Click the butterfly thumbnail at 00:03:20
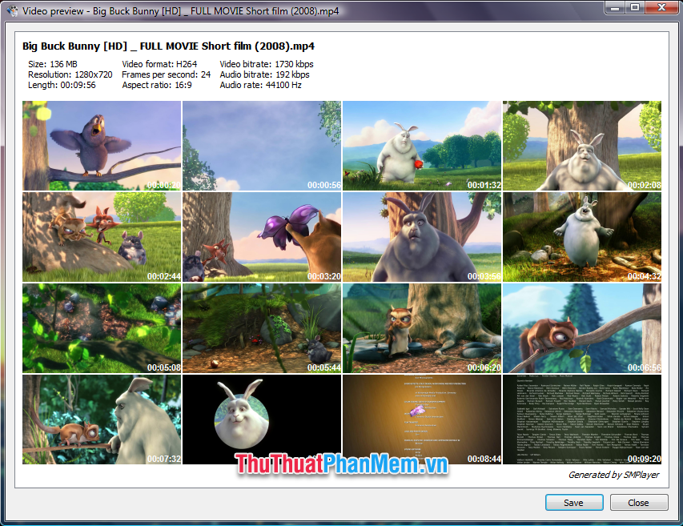This screenshot has height=526, width=683. coord(262,236)
